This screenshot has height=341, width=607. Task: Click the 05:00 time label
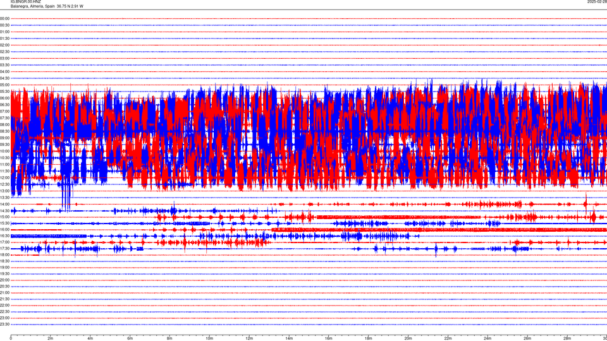(4, 85)
